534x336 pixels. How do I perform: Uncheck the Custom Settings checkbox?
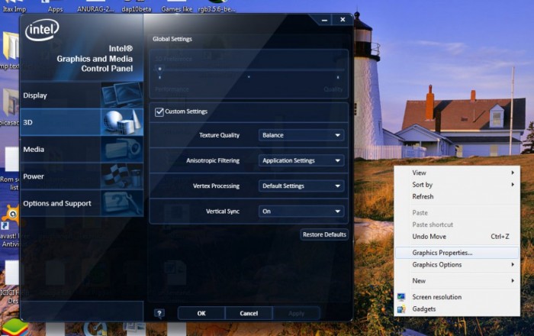pyautogui.click(x=159, y=111)
